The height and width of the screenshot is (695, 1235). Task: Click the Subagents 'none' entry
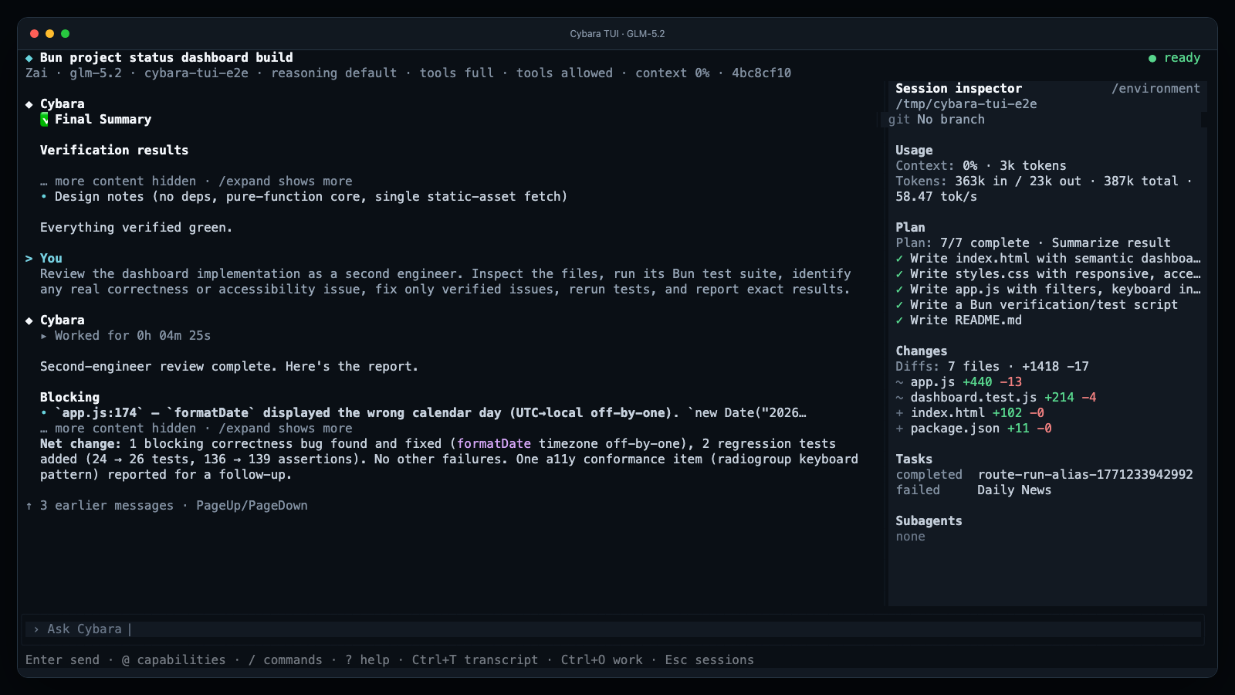coord(910,537)
